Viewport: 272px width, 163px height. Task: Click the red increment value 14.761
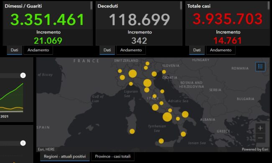coord(228,41)
